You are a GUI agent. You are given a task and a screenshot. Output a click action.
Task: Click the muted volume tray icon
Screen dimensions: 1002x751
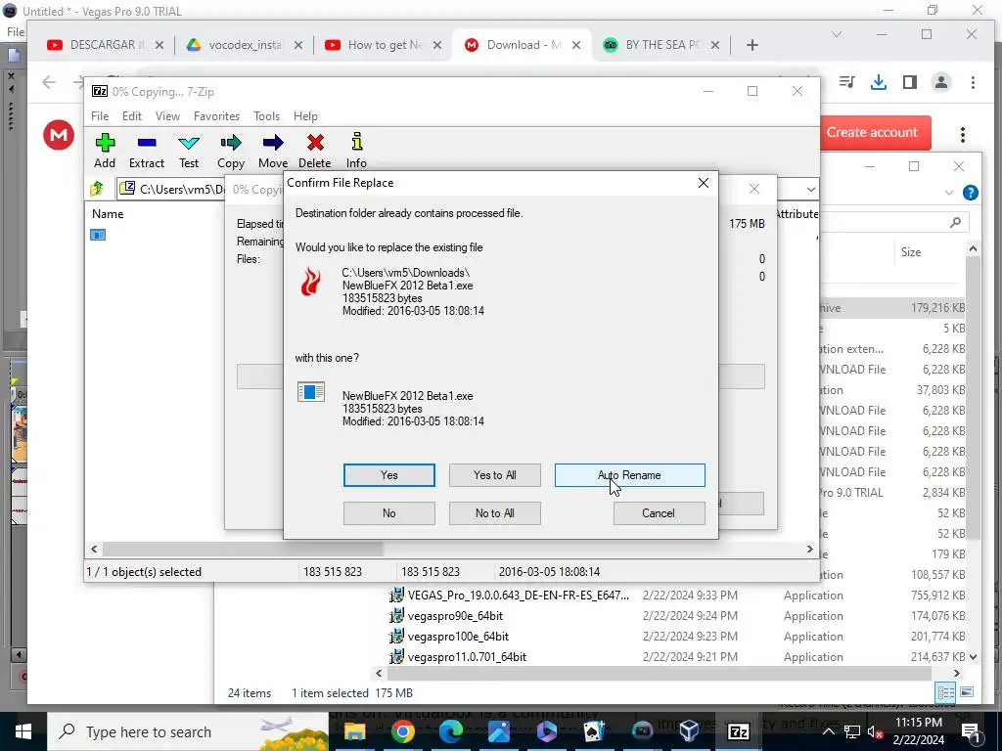[875, 732]
